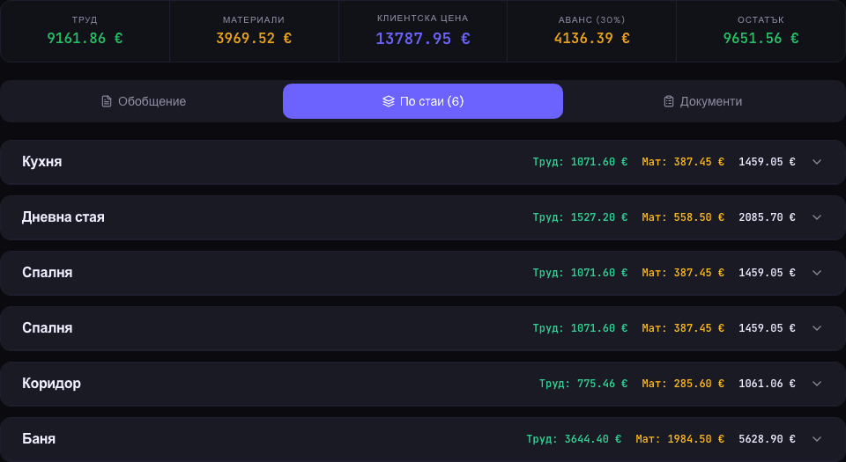Viewport: 846px width, 462px height.
Task: Open the Обобщение tab
Action: [x=144, y=101]
